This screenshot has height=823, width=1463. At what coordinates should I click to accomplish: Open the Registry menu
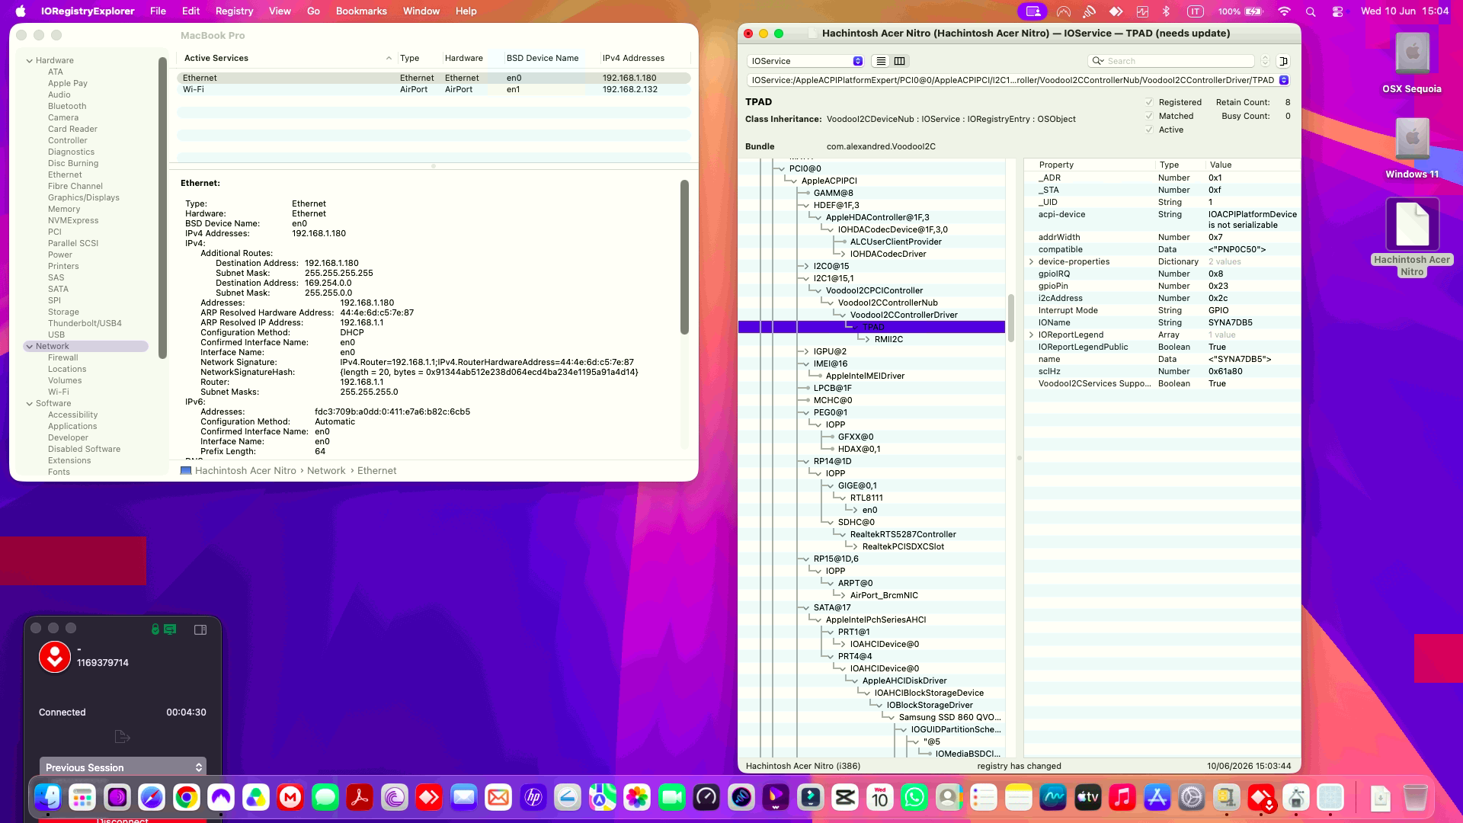234,11
